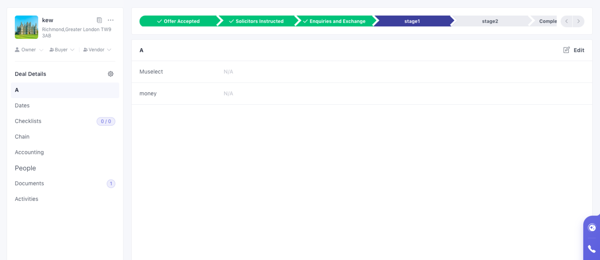
Task: Open the Activities section
Action: tap(26, 199)
